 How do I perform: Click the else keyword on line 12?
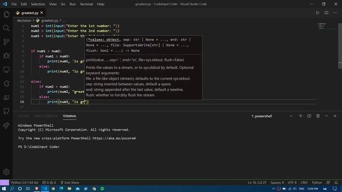35,82
